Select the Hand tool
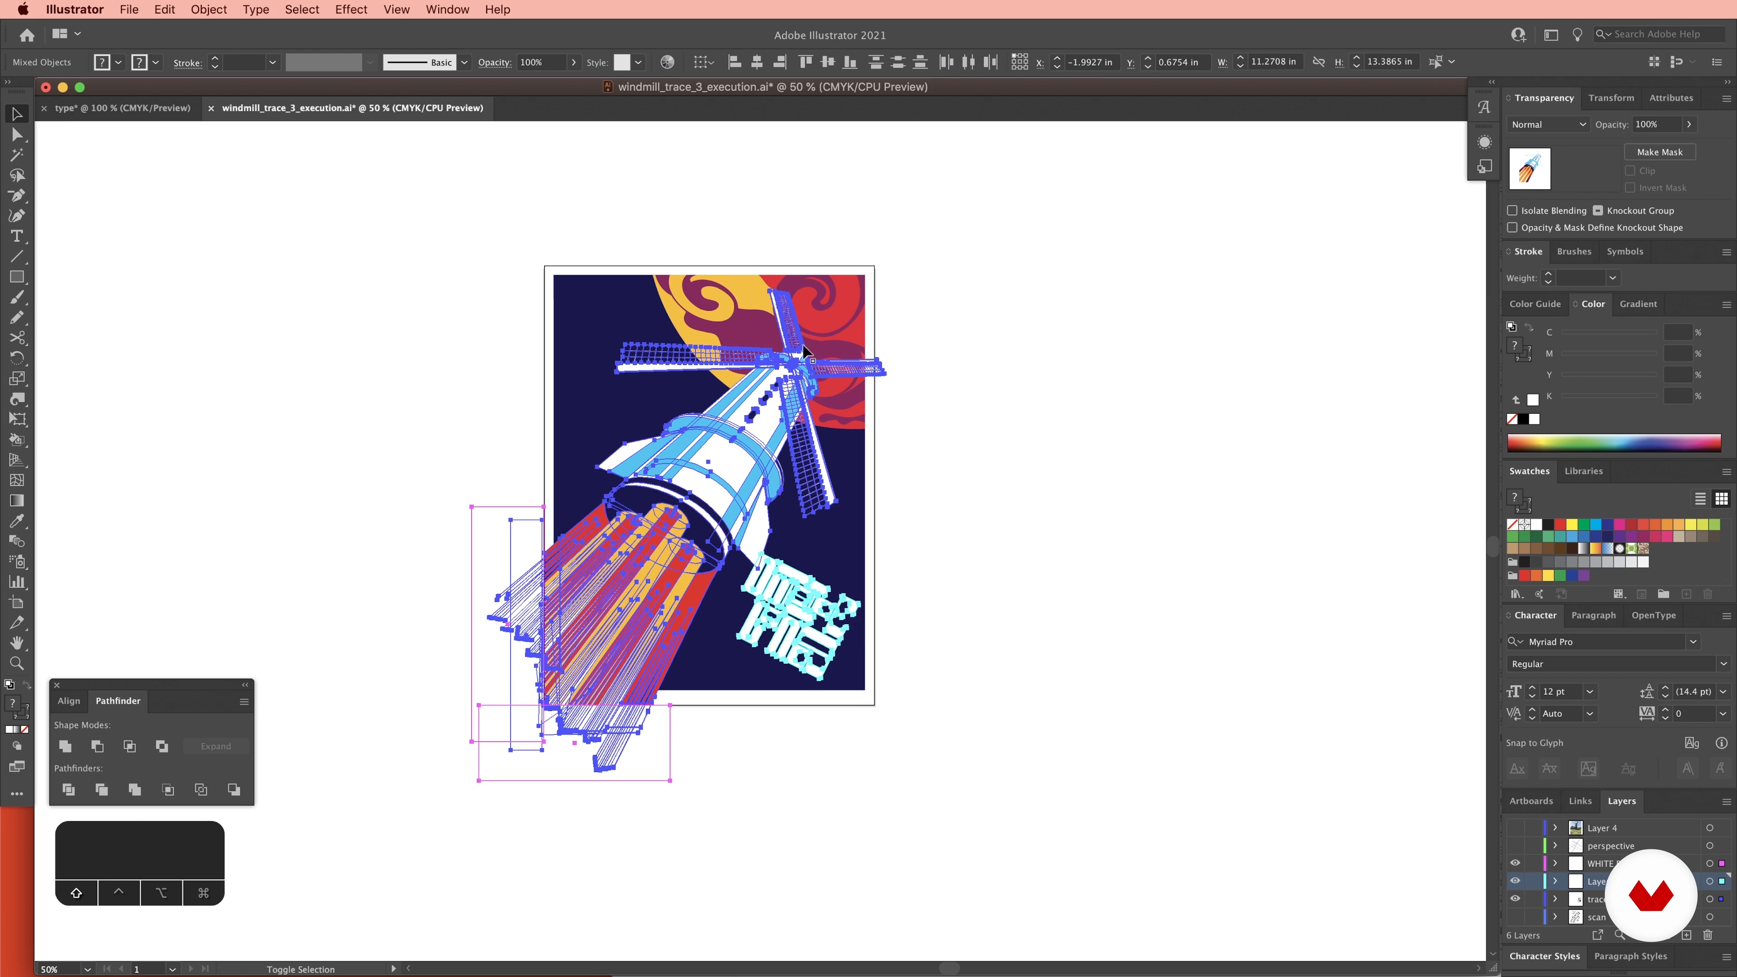Screen dimensions: 1737x977 point(17,643)
